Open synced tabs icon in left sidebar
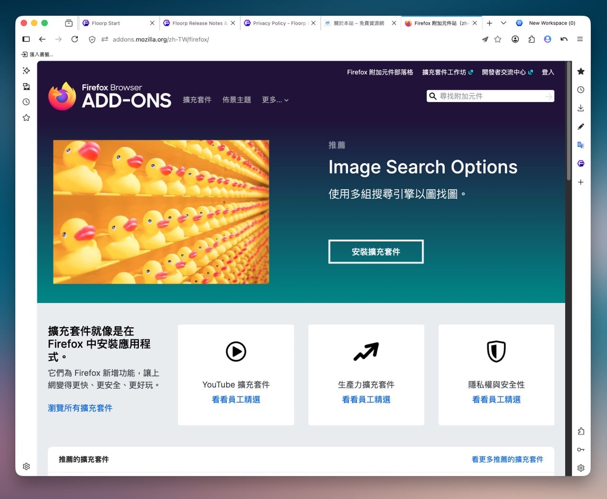The image size is (607, 499). pos(26,86)
